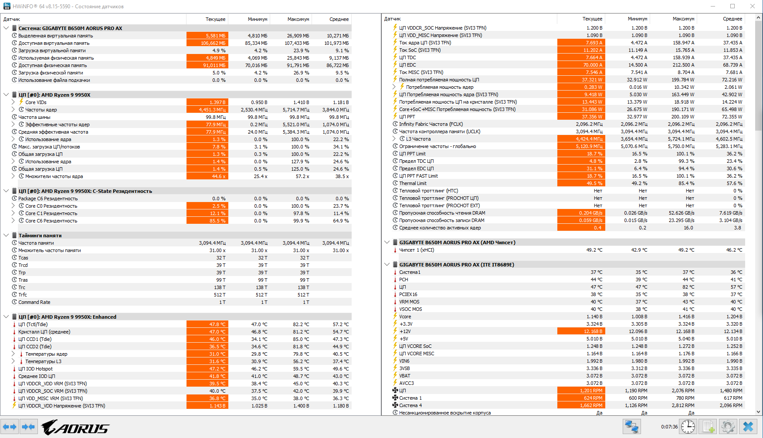The height and width of the screenshot is (438, 763).
Task: Select the thermometer icon of Кристалл ЦП (среднее)
Action: click(x=14, y=332)
